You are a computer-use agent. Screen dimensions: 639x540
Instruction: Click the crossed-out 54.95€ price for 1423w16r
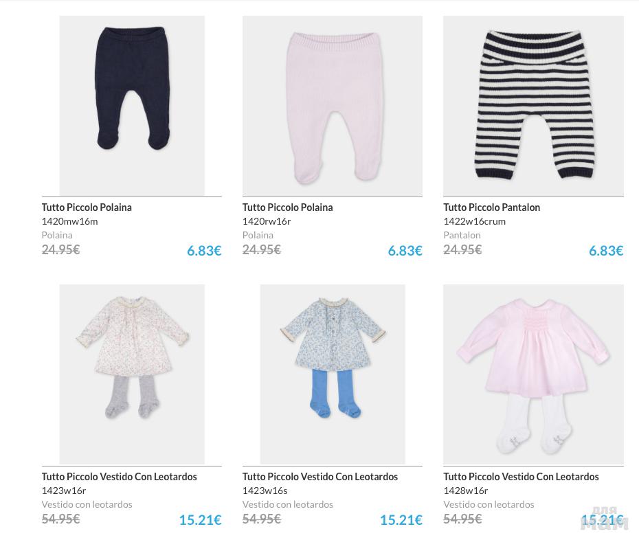click(x=60, y=519)
